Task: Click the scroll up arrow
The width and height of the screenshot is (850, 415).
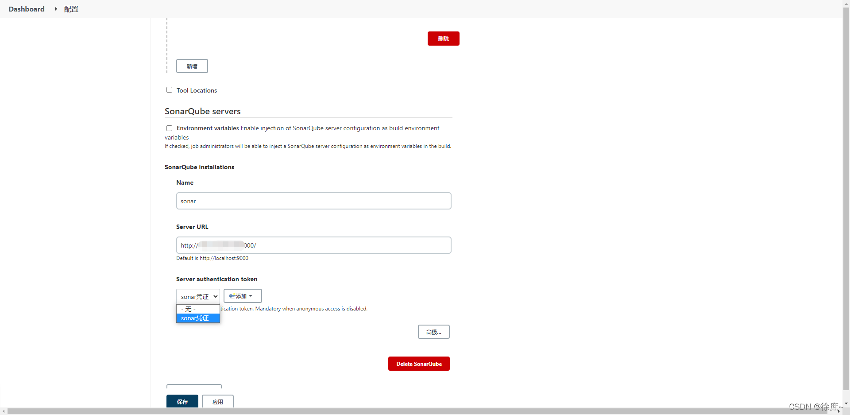Action: pos(846,3)
